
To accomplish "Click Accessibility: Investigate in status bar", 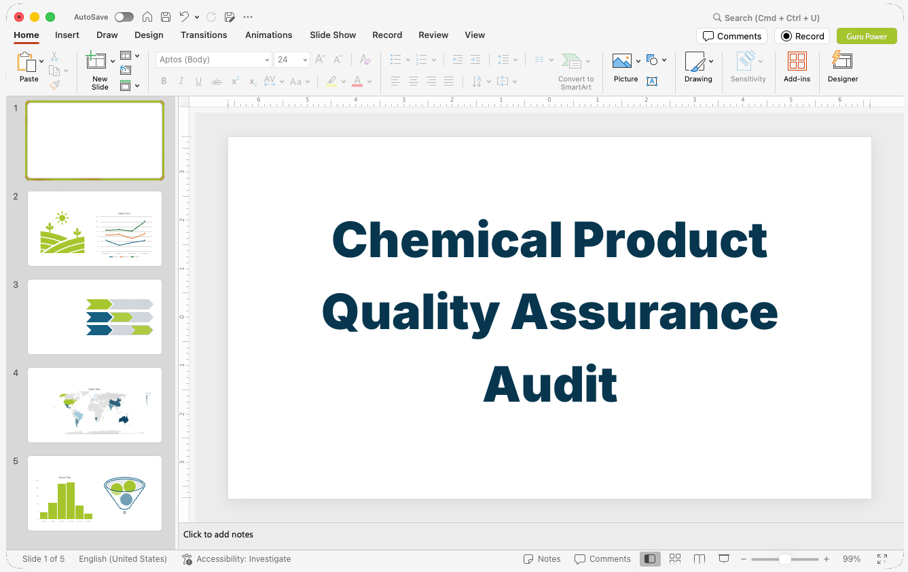I will [236, 559].
